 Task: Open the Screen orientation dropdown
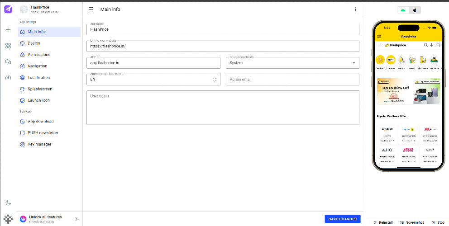293,63
